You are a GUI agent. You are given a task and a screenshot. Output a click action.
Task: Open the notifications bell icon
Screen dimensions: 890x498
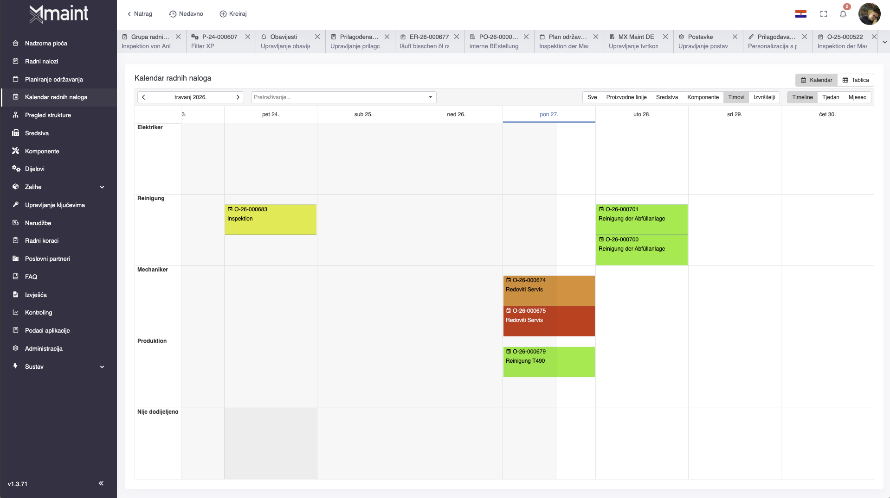click(843, 14)
